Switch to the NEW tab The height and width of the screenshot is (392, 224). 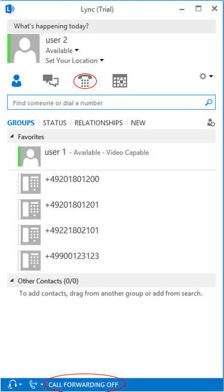point(138,123)
